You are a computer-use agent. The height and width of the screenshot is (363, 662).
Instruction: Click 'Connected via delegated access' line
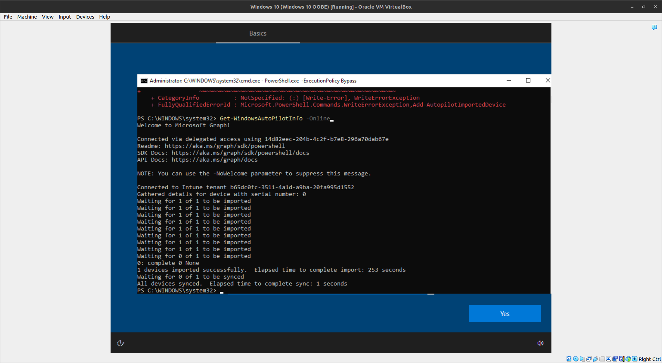263,139
